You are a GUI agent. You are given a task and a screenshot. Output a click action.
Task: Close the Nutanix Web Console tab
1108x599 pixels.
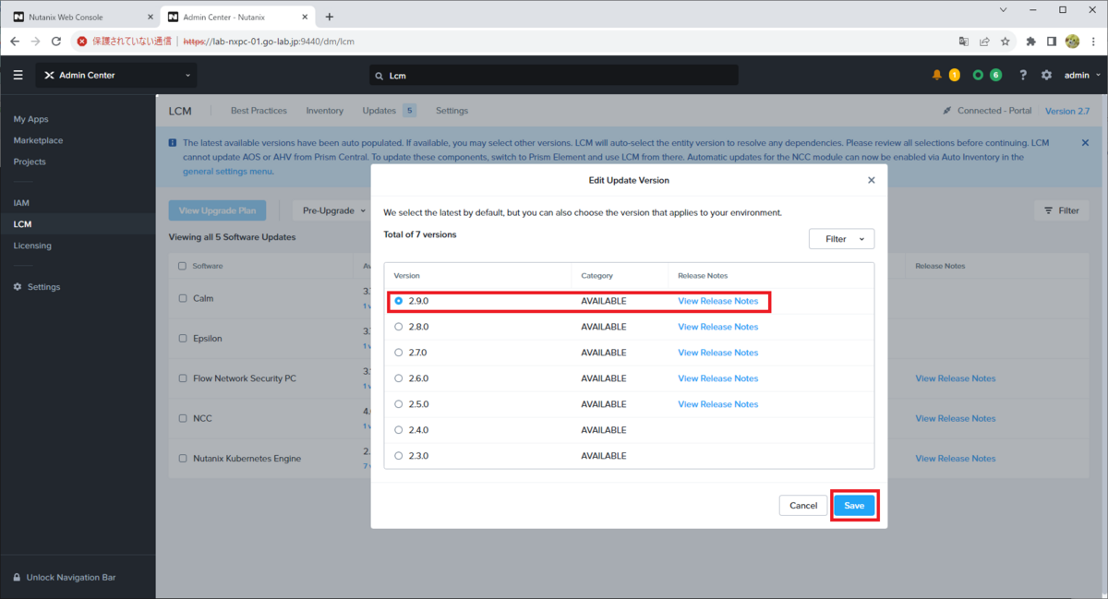click(151, 17)
